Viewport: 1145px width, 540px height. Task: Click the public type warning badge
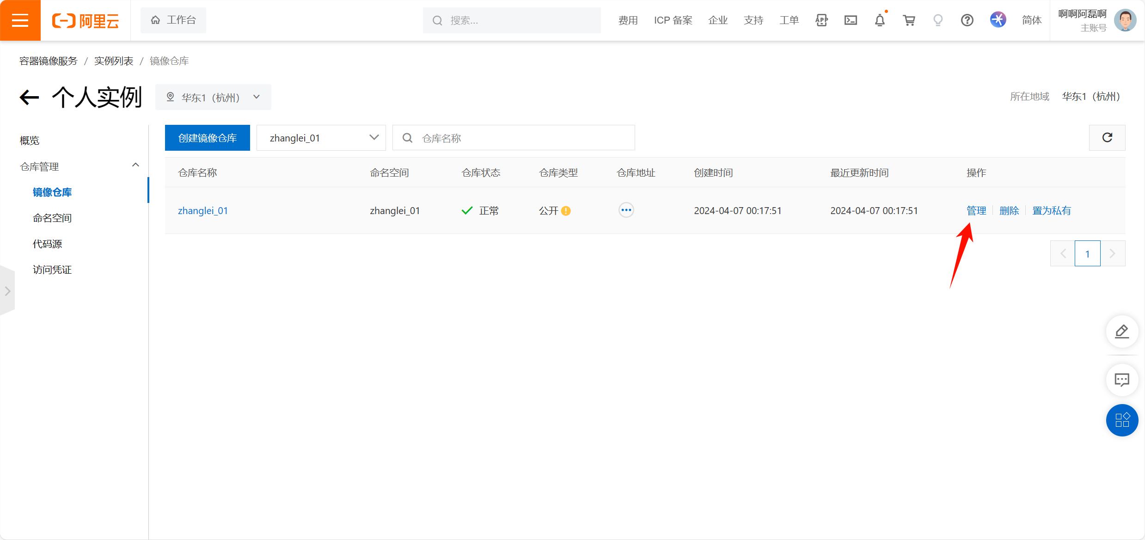567,210
